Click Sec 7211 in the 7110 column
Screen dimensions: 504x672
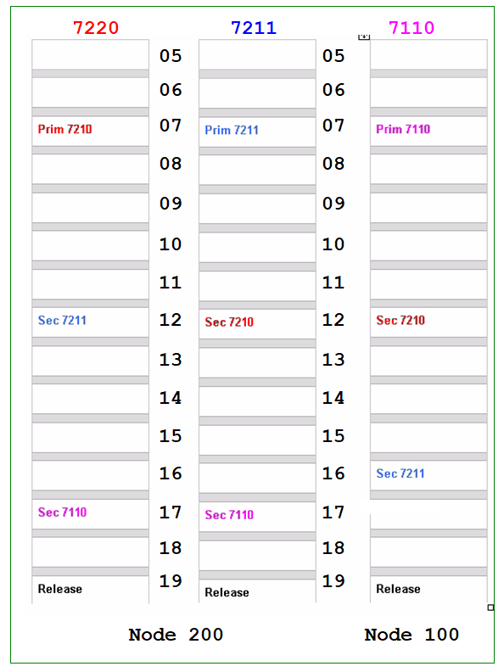click(400, 473)
